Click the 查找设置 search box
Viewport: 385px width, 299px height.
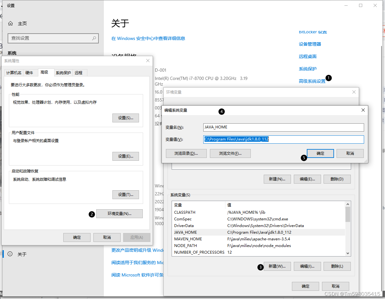54,38
